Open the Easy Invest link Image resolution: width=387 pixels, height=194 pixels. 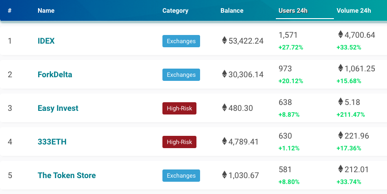click(58, 108)
